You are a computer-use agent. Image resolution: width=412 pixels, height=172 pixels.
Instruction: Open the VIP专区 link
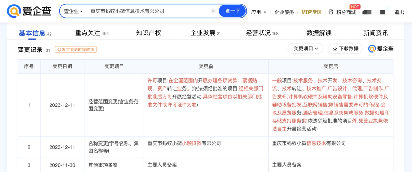(x=311, y=12)
